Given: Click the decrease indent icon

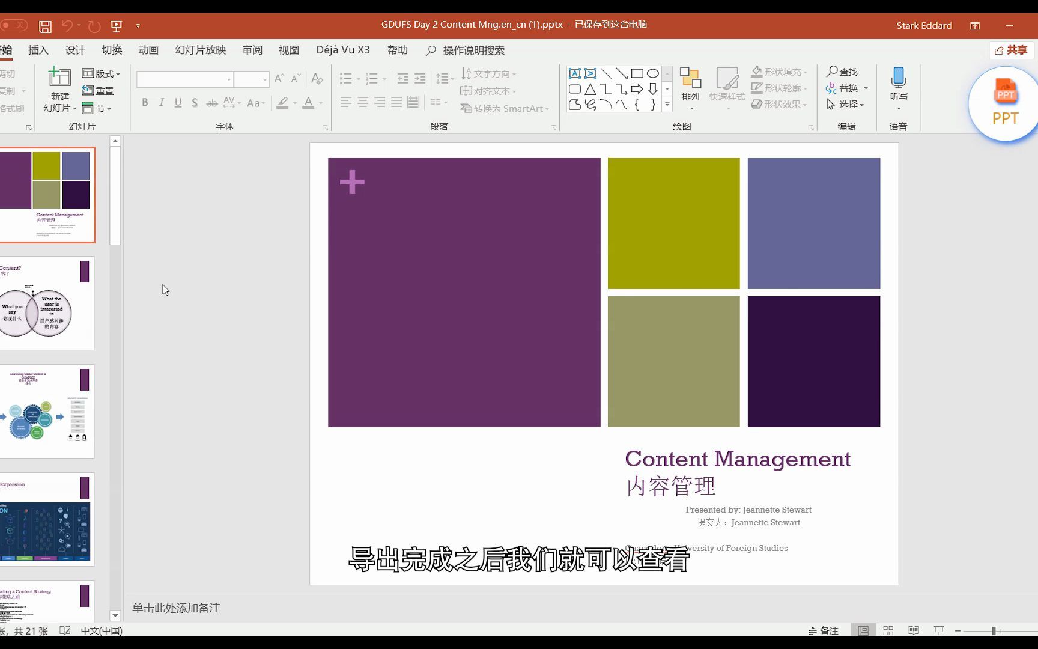Looking at the screenshot, I should [x=403, y=79].
